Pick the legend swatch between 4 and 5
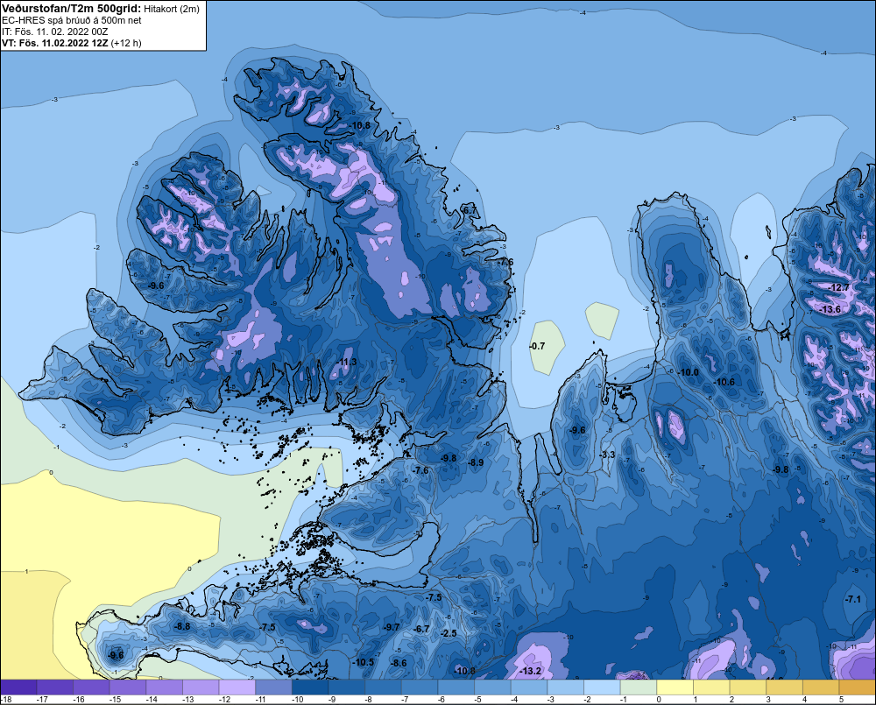Viewport: 876px width, 705px height. coord(821,687)
